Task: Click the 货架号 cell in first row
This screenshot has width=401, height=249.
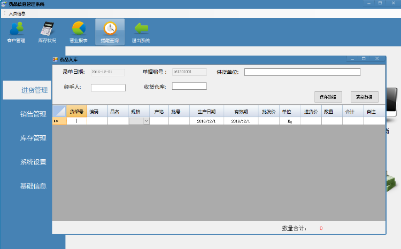Action: [x=76, y=121]
